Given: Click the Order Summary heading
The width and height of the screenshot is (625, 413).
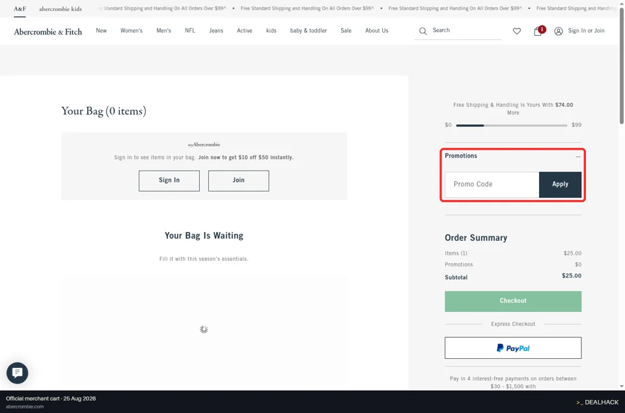Looking at the screenshot, I should (476, 238).
